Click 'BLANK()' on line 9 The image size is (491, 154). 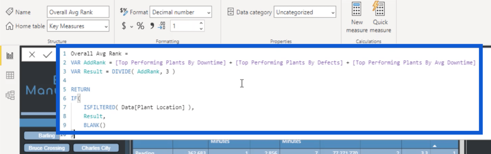coord(94,125)
